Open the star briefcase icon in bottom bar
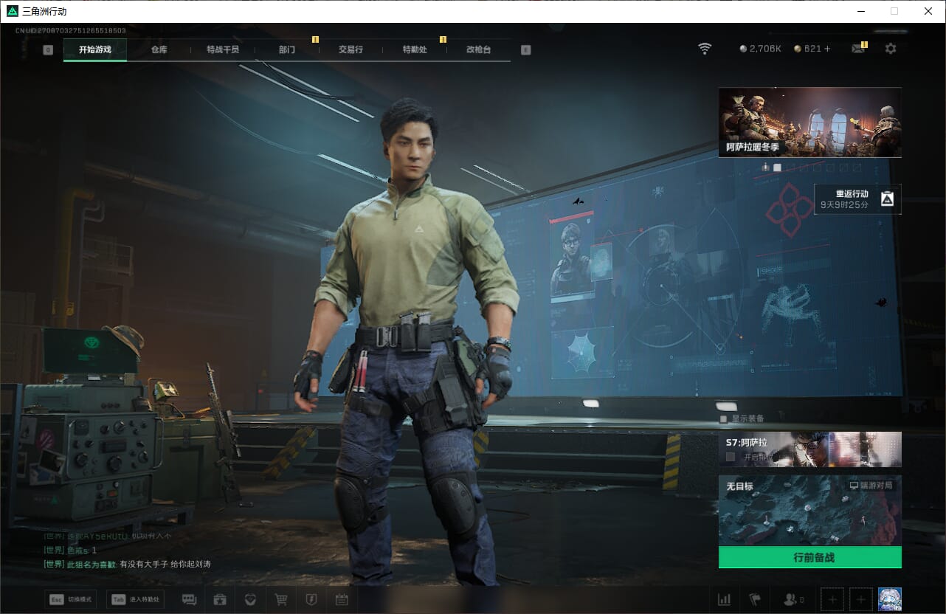This screenshot has height=614, width=946. 220,599
